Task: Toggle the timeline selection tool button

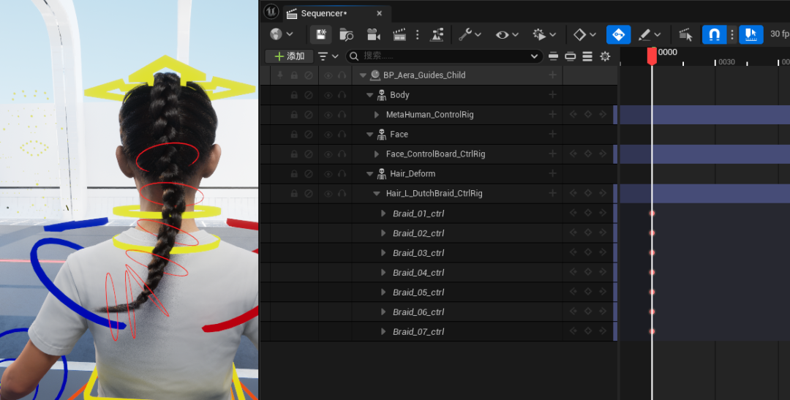Action: tap(750, 34)
